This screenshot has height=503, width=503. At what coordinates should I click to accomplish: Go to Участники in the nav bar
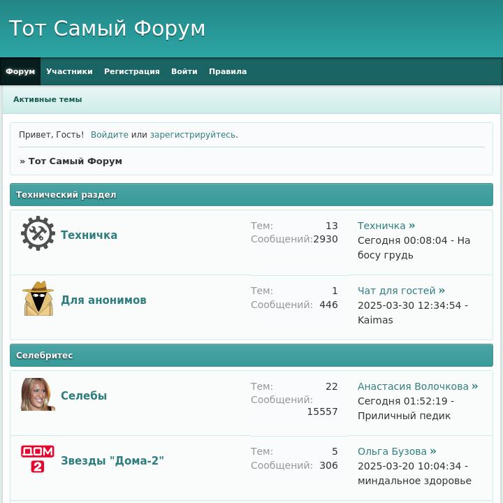(x=69, y=71)
